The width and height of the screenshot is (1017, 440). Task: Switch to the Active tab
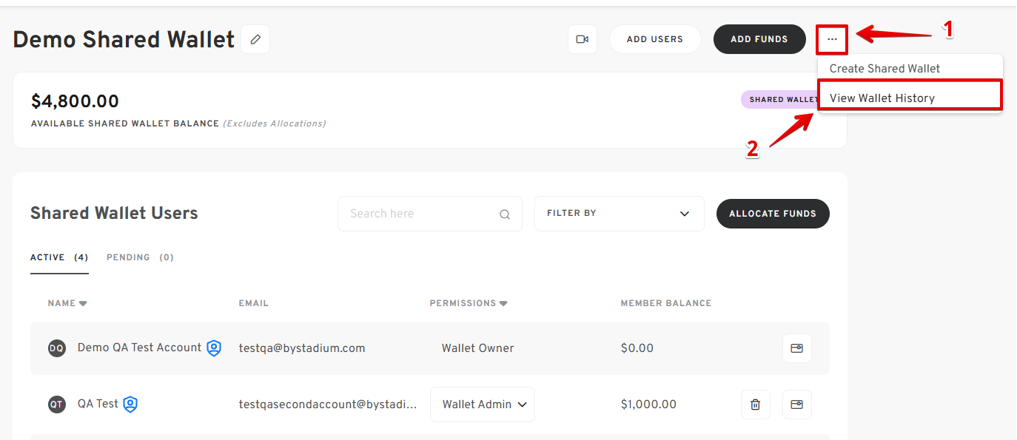coord(59,257)
